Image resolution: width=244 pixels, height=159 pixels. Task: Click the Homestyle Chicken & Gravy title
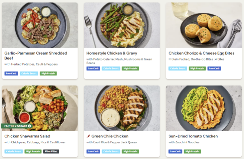tap(112, 53)
